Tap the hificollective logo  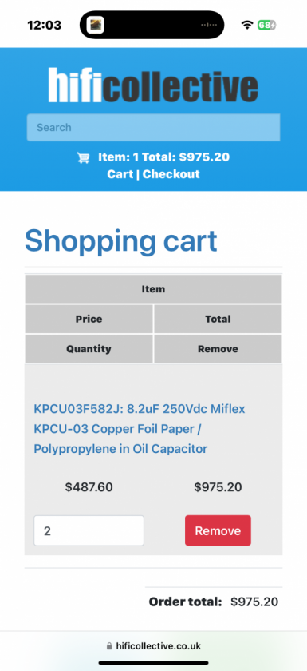click(153, 85)
